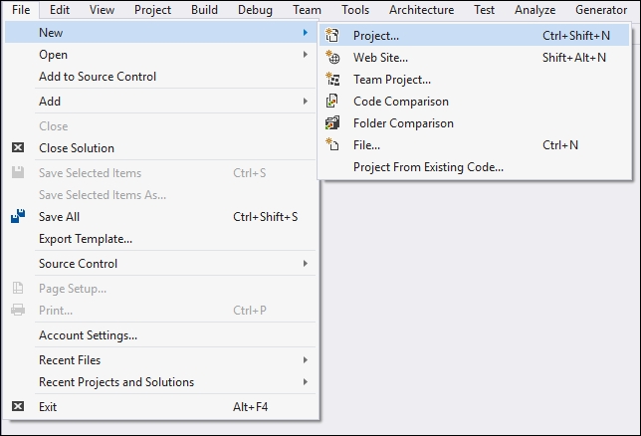The image size is (641, 436).
Task: Click the New Project icon in submenu
Action: (332, 35)
